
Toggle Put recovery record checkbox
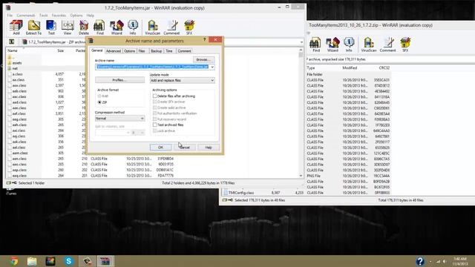click(x=155, y=119)
